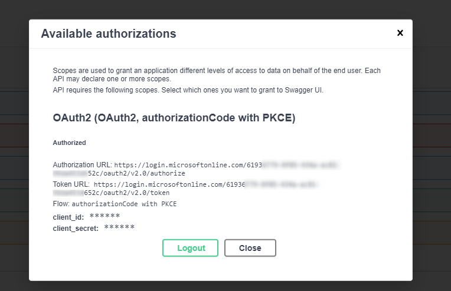Click the masked client_secret value
The width and height of the screenshot is (451, 291).
click(119, 227)
